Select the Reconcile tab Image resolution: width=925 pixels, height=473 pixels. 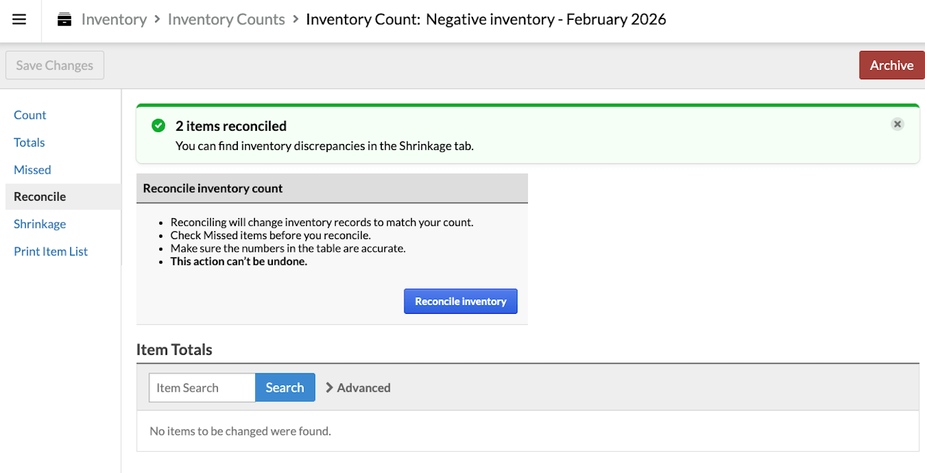point(40,197)
